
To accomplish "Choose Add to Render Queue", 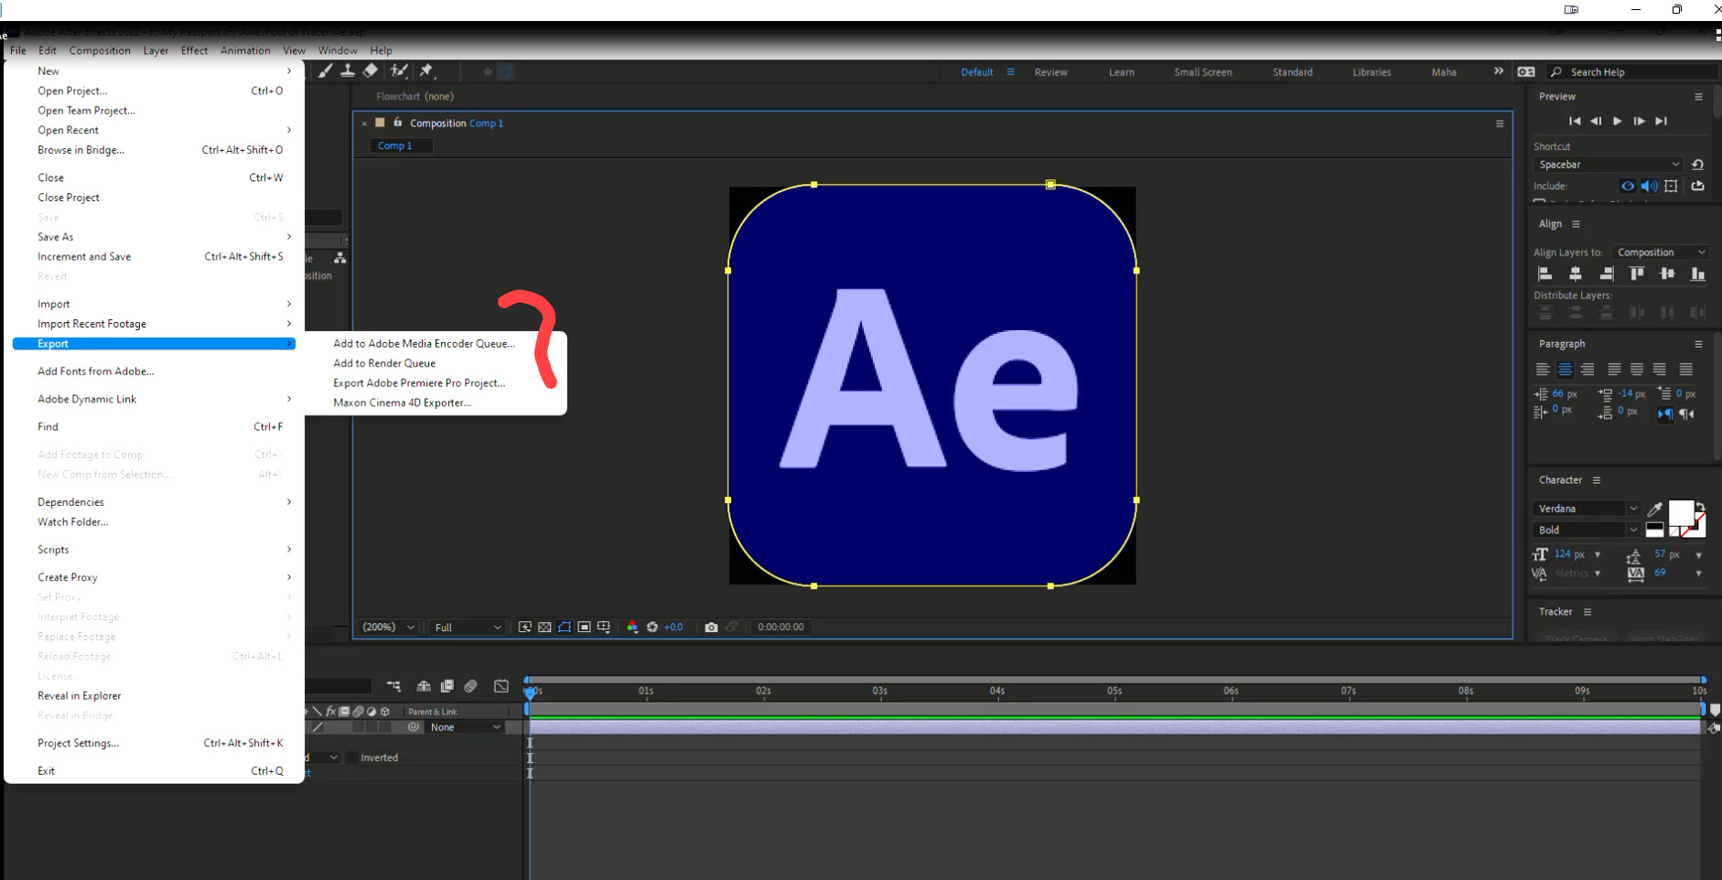I will click(384, 363).
